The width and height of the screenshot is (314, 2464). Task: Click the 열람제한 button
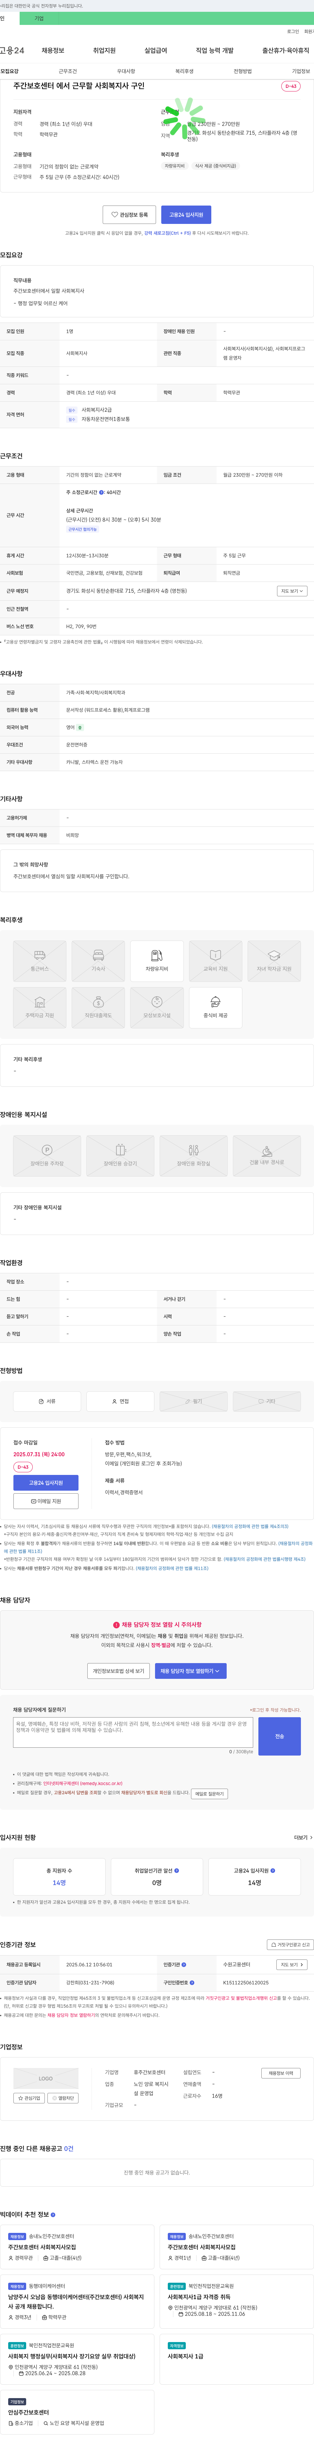coord(63,2098)
